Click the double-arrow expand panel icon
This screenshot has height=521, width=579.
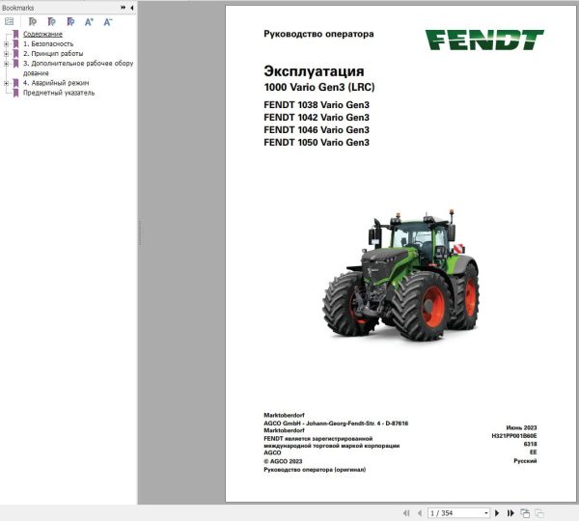click(123, 8)
